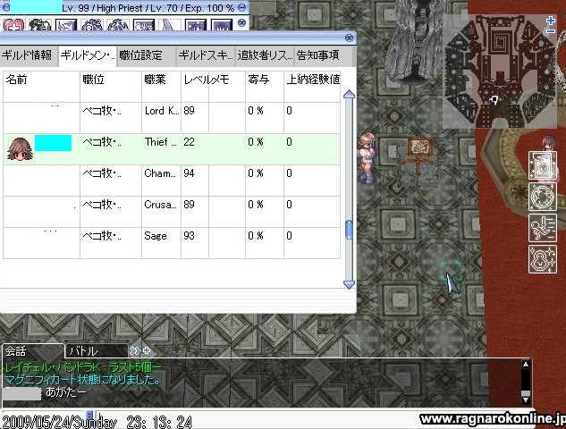Click the blonde character standing beside signboard
566x429 pixels.
pos(367,158)
